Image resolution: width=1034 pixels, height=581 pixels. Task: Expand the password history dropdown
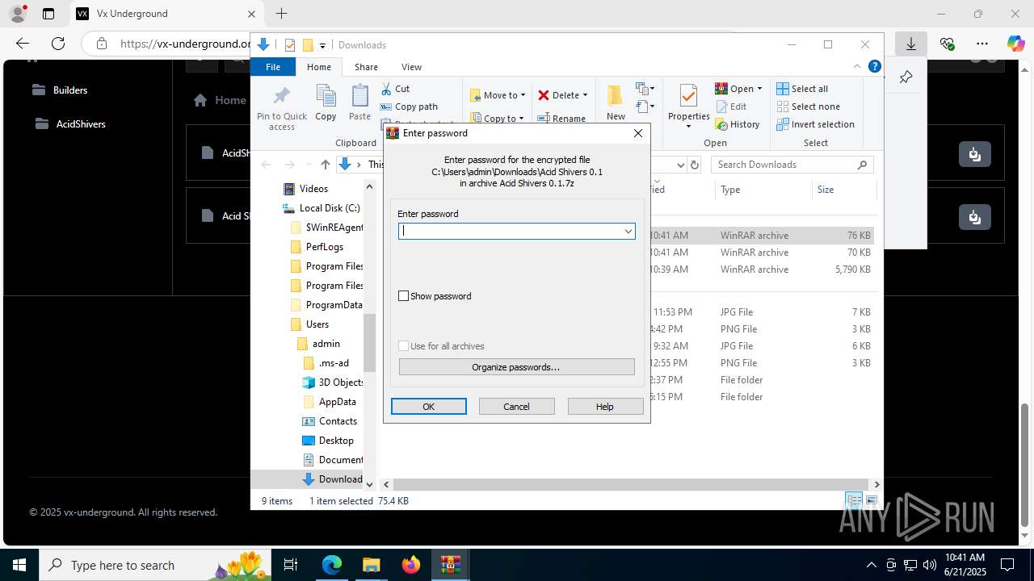point(628,232)
